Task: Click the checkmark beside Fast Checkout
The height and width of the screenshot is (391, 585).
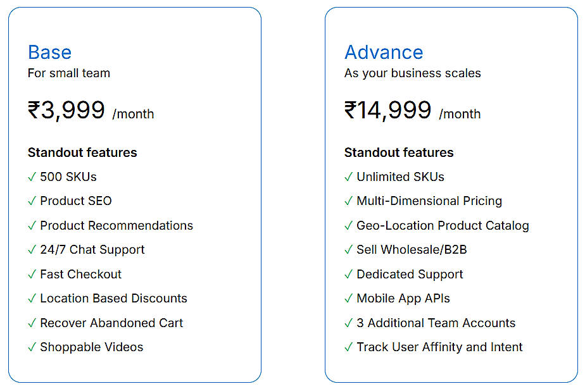Action: point(32,275)
